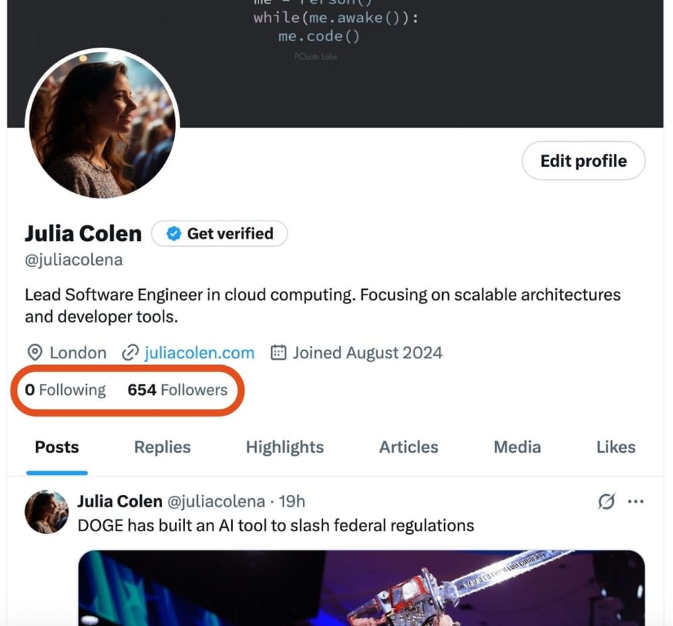Screen dimensions: 673x626
Task: Open the 0 Following list
Action: tap(65, 390)
